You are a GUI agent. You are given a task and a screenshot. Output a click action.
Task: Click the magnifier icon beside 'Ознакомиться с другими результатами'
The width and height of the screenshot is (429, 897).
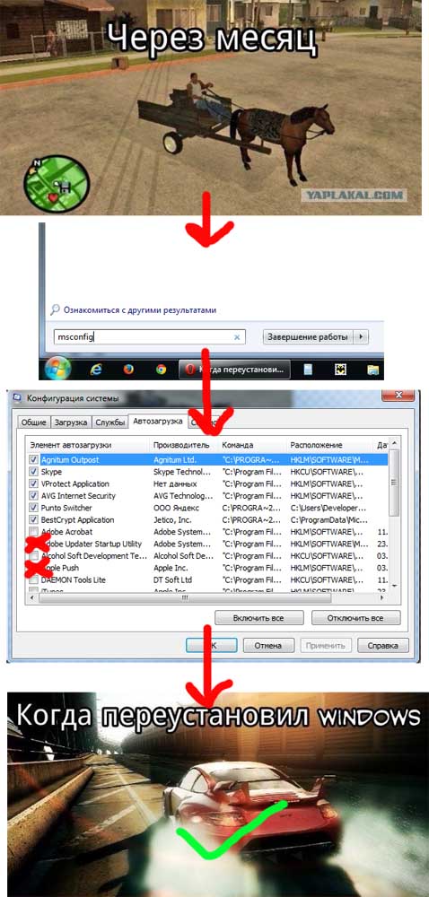tap(55, 309)
